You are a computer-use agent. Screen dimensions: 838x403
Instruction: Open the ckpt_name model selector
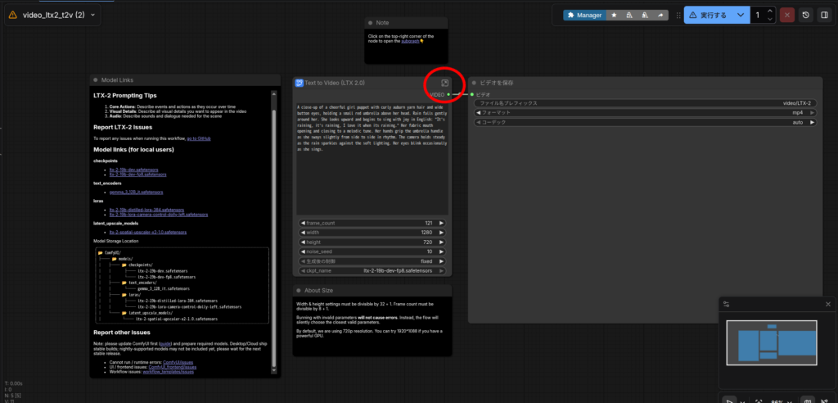coord(371,270)
